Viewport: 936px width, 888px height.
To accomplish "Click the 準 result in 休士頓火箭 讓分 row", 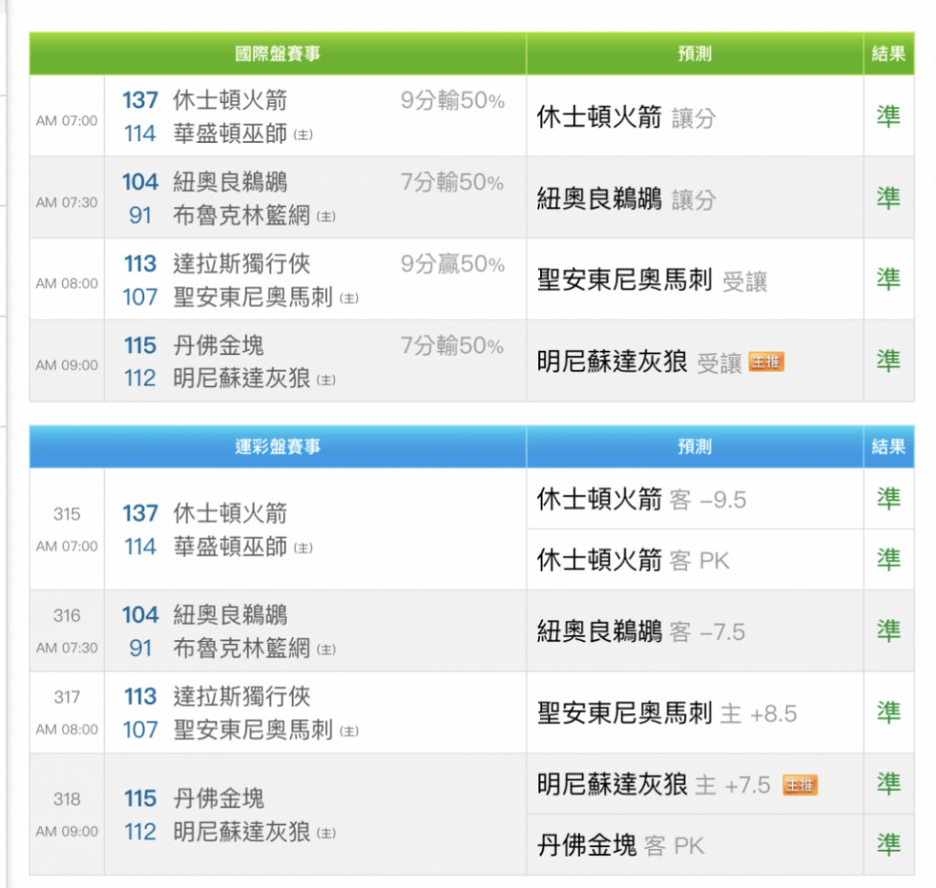I will pyautogui.click(x=888, y=115).
